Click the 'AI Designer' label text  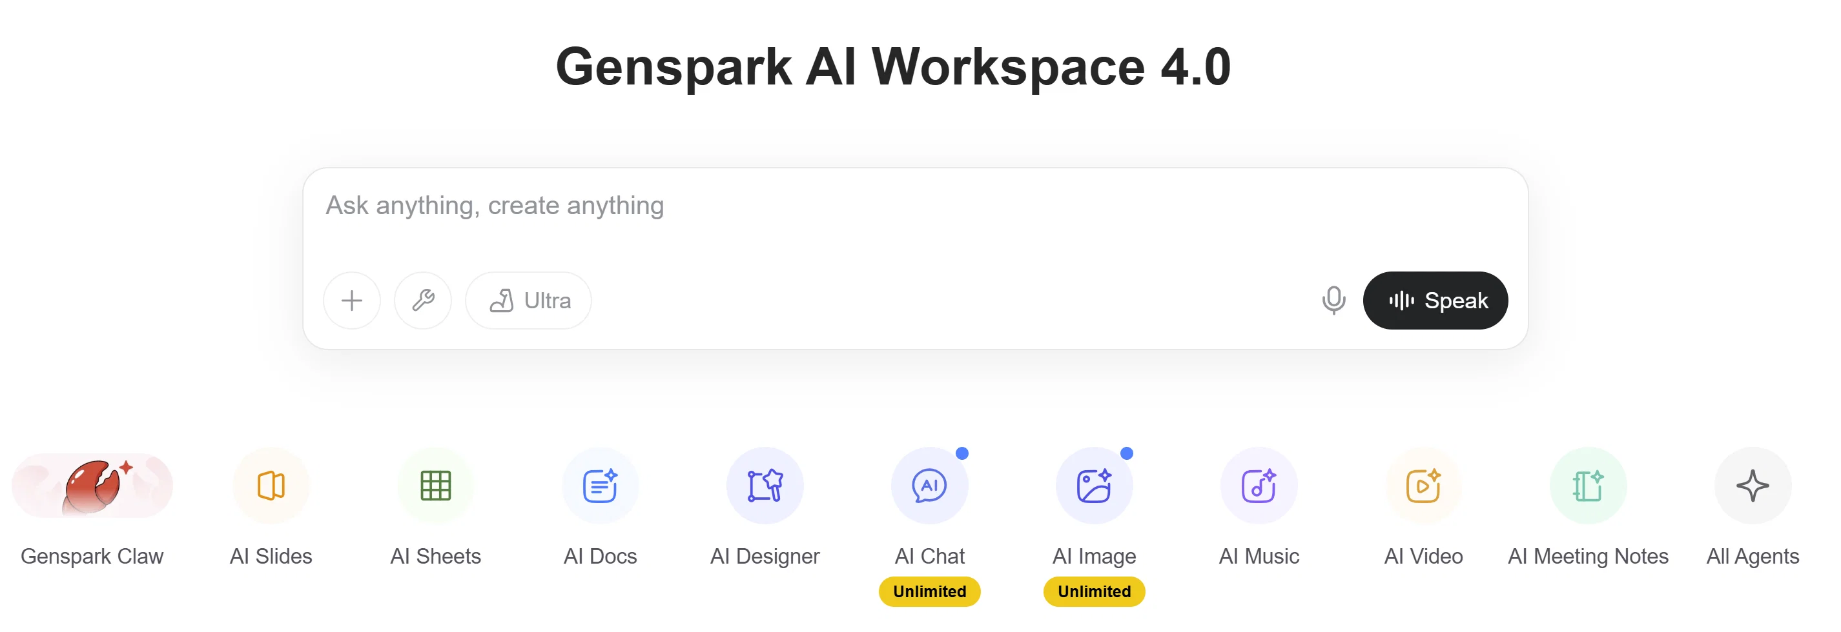(765, 557)
